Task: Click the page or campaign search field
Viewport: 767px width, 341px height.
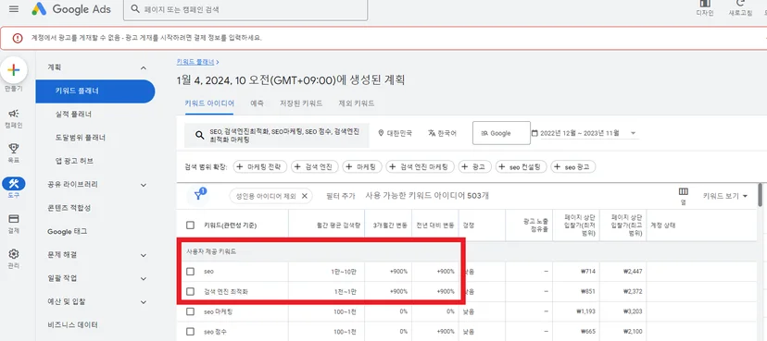Action: [245, 10]
